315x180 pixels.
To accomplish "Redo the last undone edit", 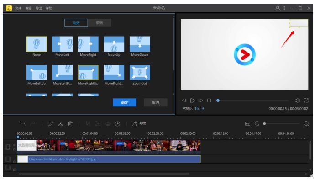I will click(32, 124).
